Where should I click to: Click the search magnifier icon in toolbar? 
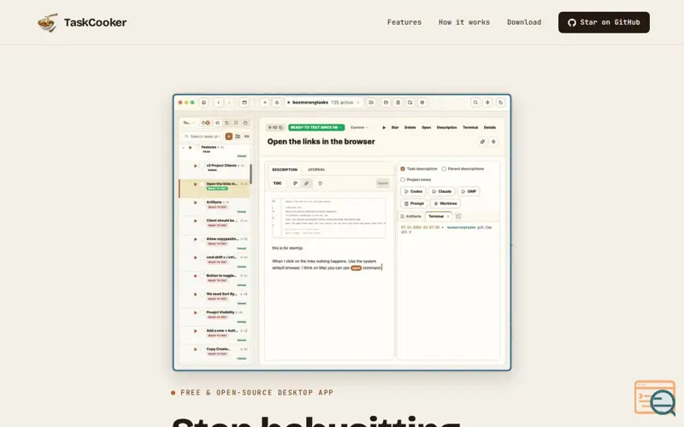pyautogui.click(x=475, y=102)
